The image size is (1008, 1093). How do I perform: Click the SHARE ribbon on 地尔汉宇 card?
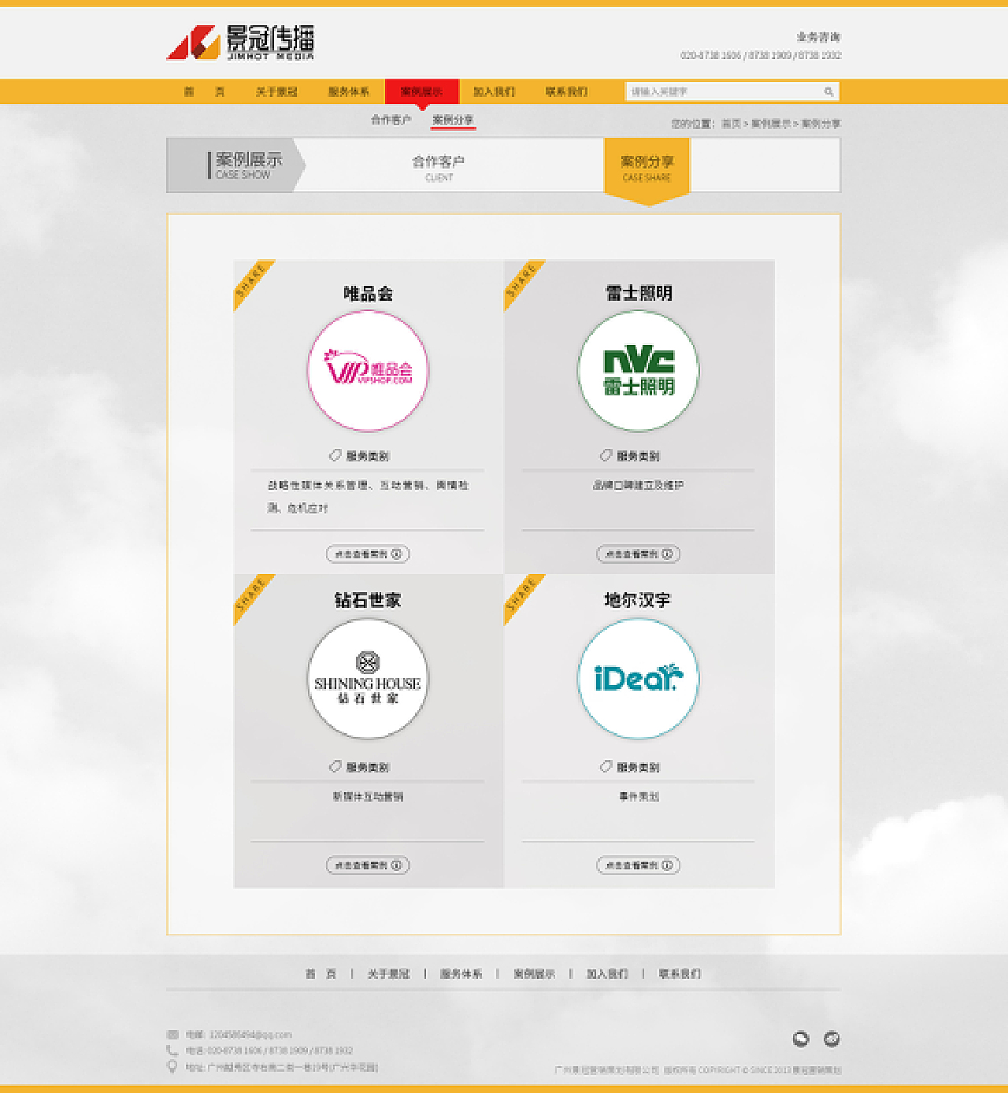click(x=521, y=595)
